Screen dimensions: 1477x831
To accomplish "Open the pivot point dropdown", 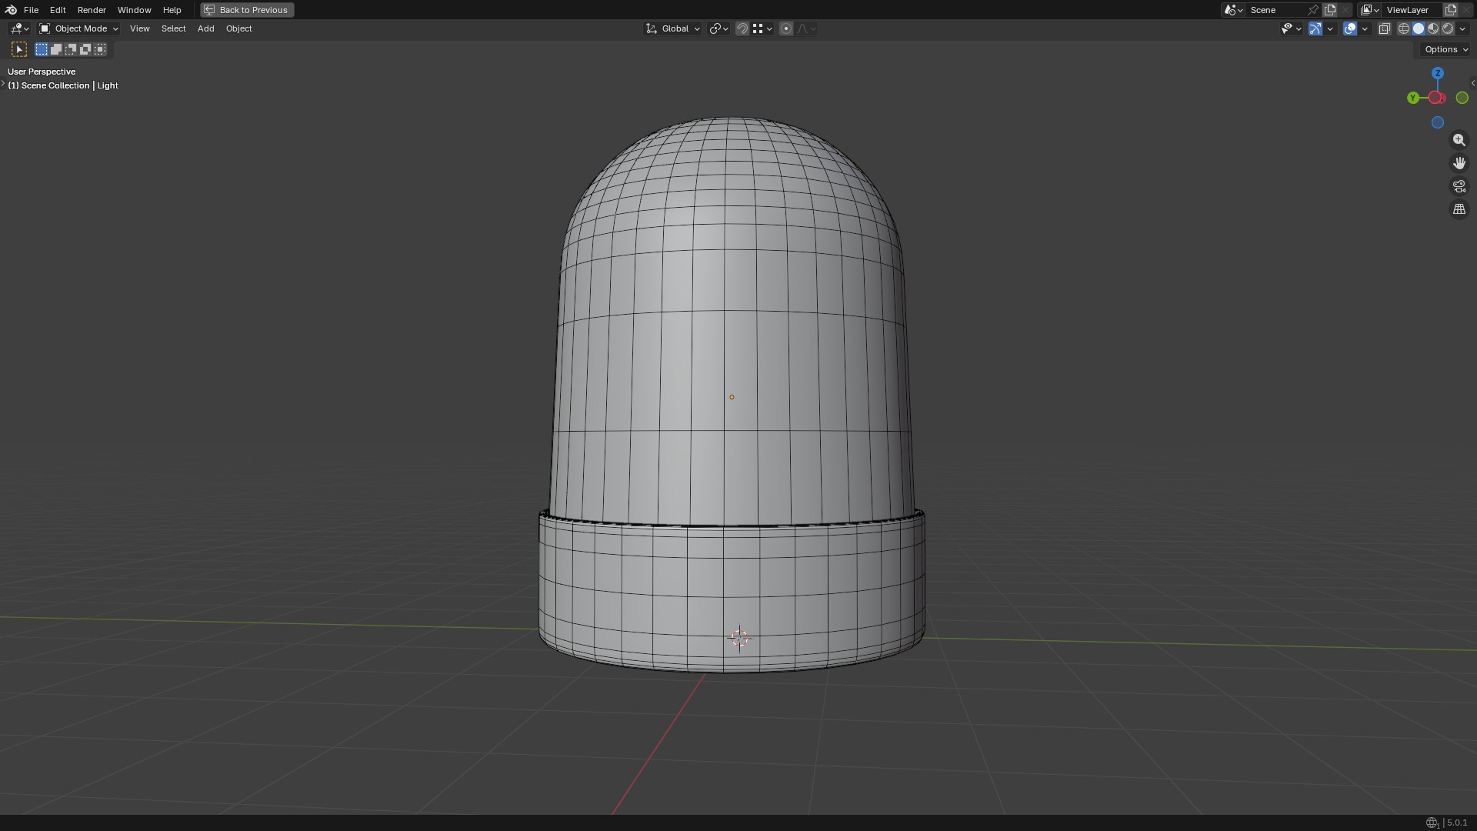I will [x=718, y=28].
